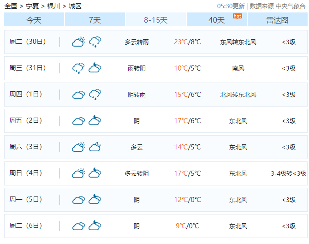This screenshot has height=244, width=309.
Task: Click the 城区 breadcrumb link
Action: point(75,6)
